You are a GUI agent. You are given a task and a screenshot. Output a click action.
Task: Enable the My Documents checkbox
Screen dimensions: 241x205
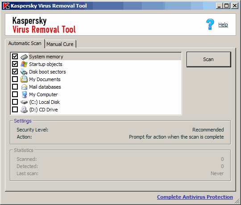[15, 79]
